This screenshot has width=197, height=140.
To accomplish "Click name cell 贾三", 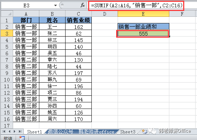I will pos(52,99).
